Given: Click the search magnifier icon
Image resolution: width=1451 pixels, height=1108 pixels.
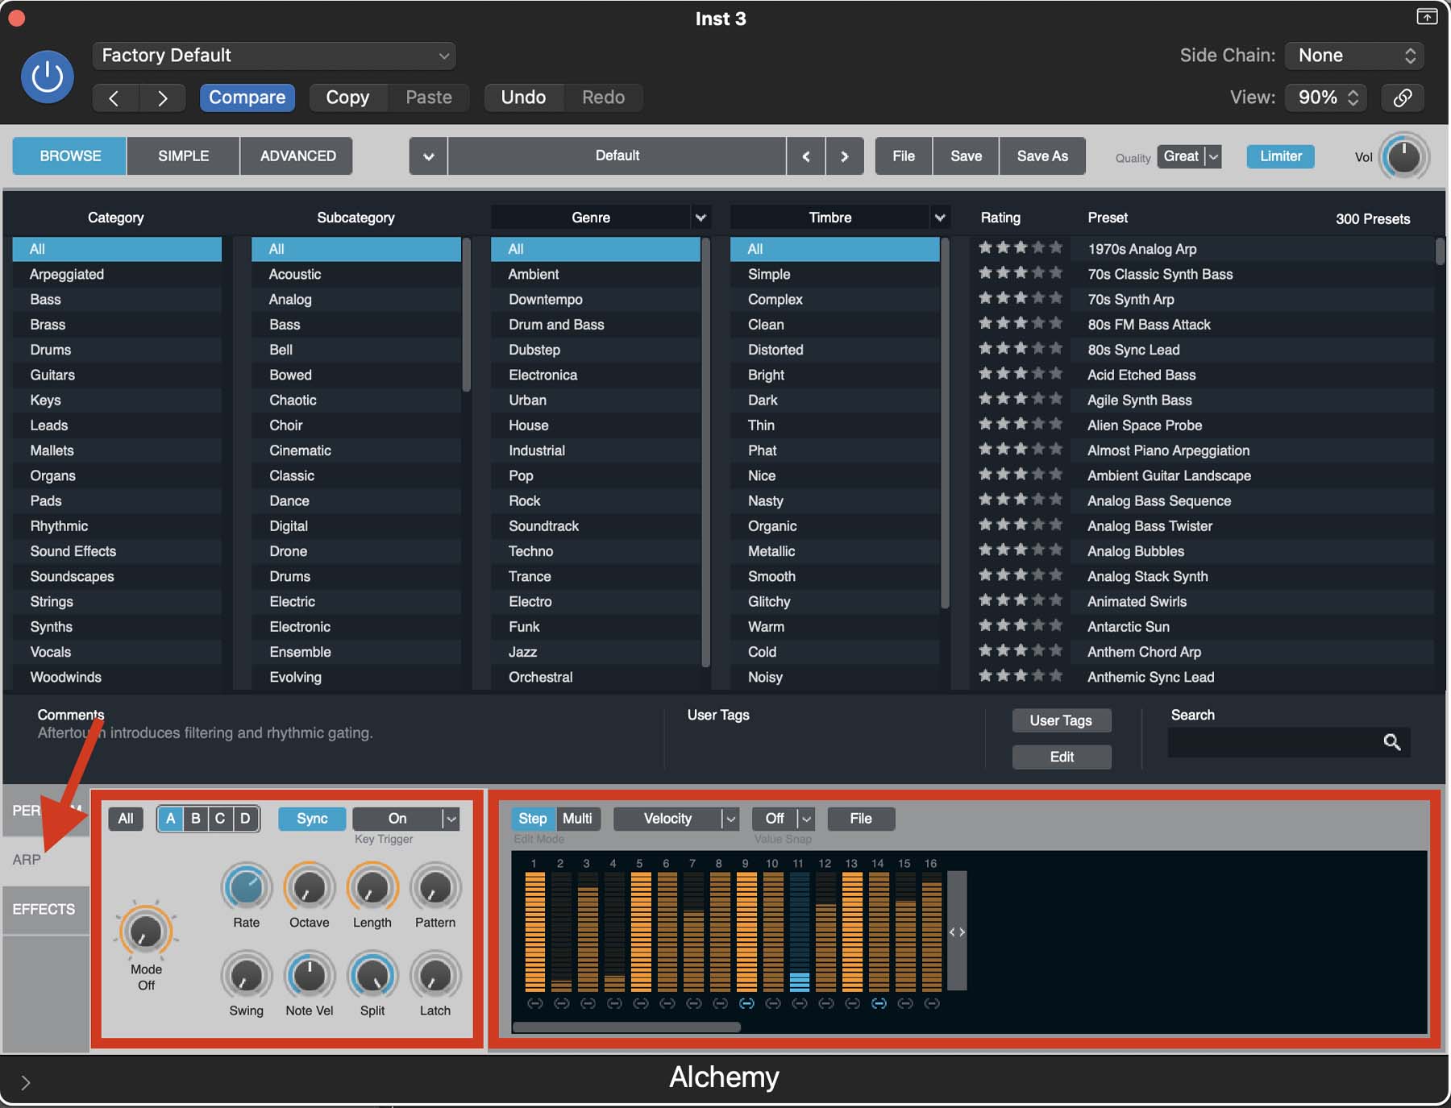Looking at the screenshot, I should pos(1391,742).
